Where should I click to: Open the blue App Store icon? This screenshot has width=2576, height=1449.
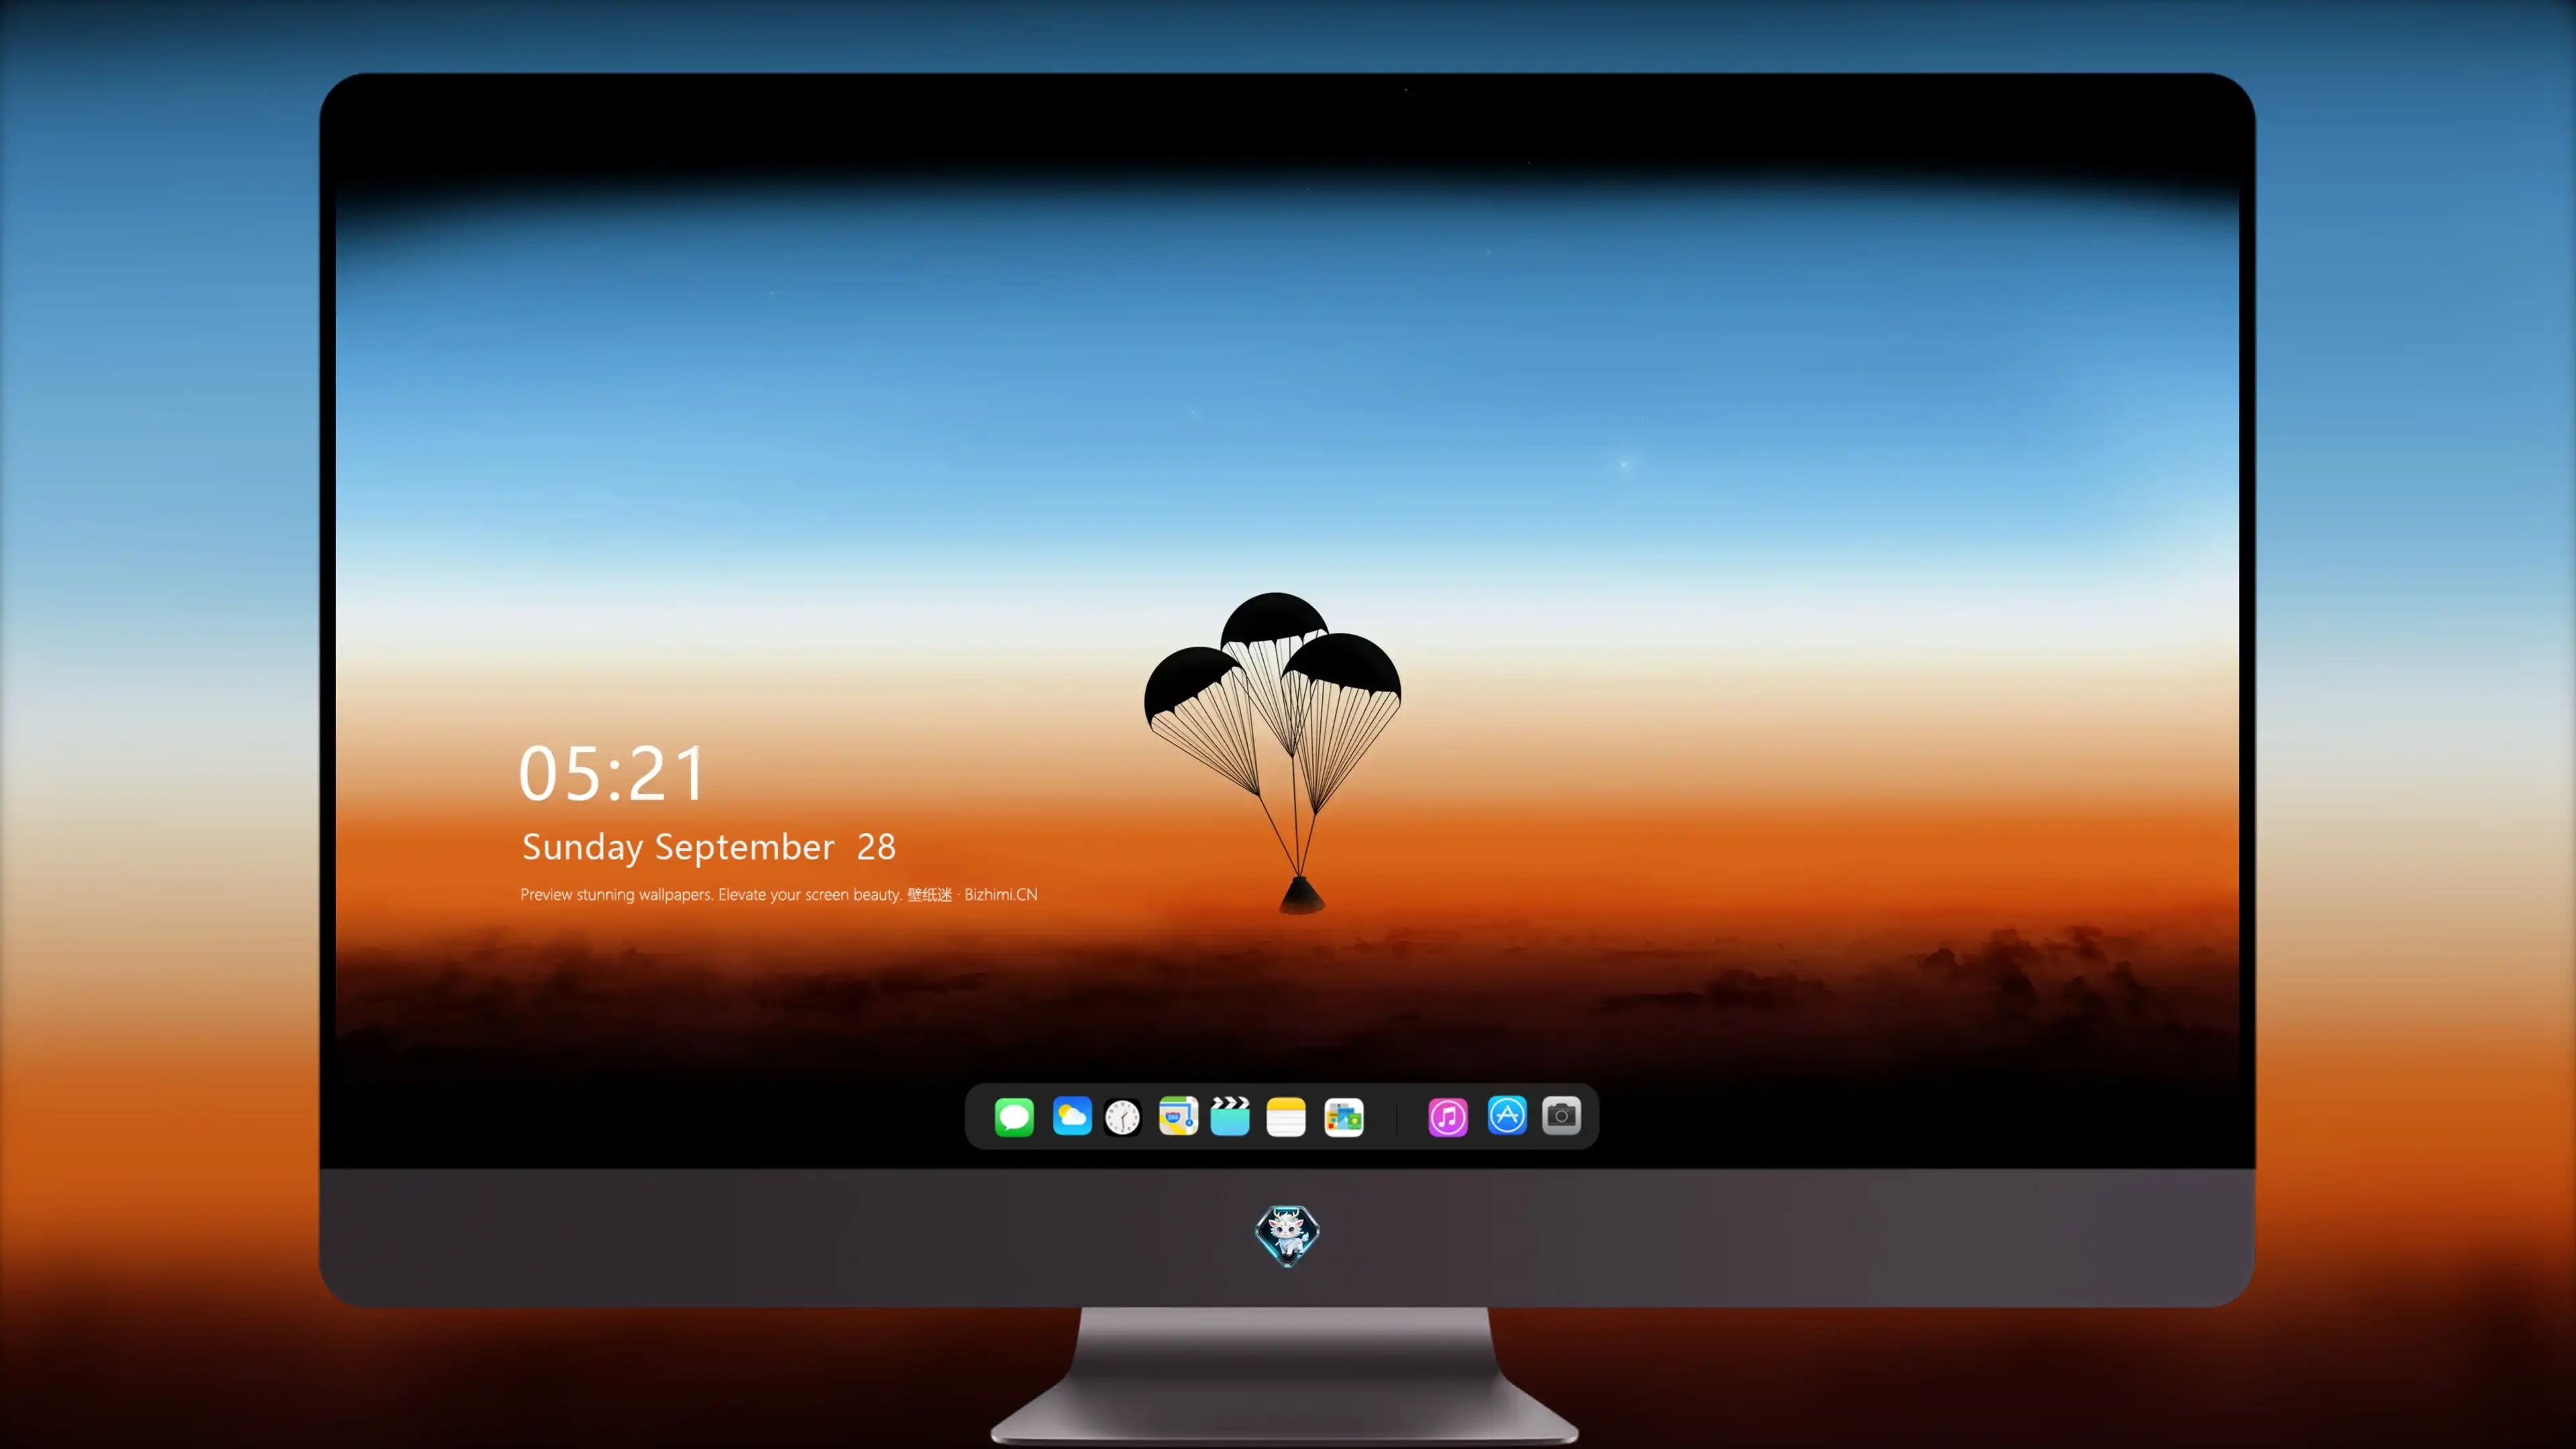(1507, 1115)
